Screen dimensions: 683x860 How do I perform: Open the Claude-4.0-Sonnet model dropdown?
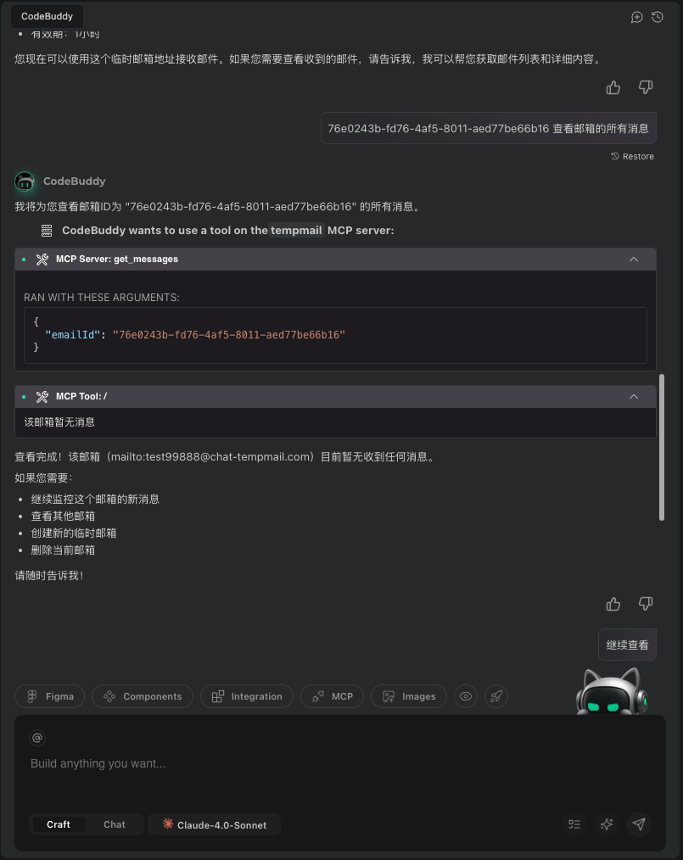215,824
